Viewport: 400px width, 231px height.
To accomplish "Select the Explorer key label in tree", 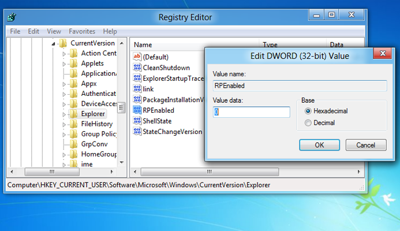I will [x=93, y=114].
